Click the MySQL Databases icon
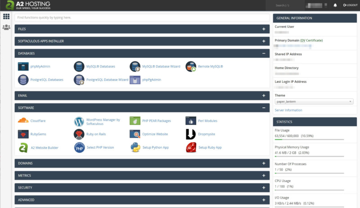The height and width of the screenshot is (208, 360). point(79,66)
